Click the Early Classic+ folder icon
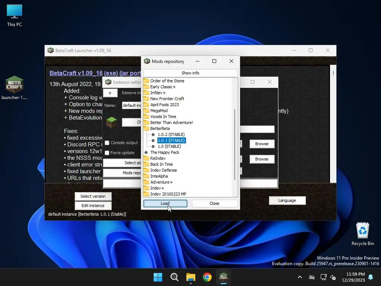Viewport: 381px width, 286px height. point(146,87)
